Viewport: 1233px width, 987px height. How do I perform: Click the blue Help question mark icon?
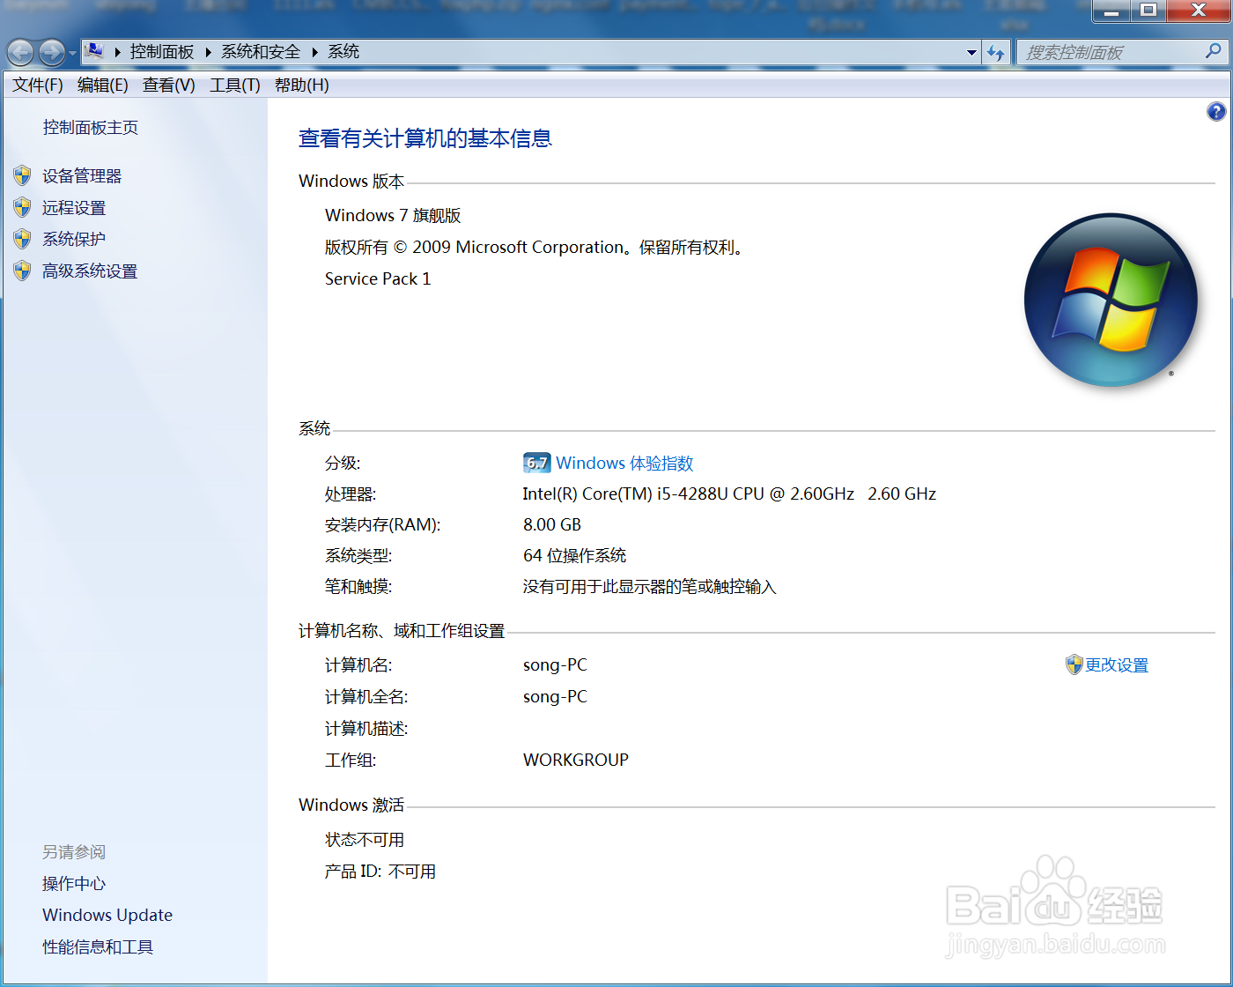(1216, 111)
